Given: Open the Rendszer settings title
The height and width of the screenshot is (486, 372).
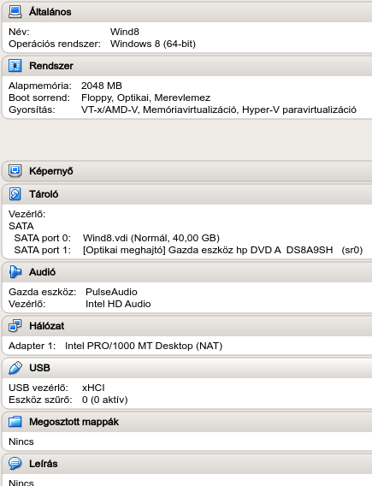Looking at the screenshot, I should (51, 66).
